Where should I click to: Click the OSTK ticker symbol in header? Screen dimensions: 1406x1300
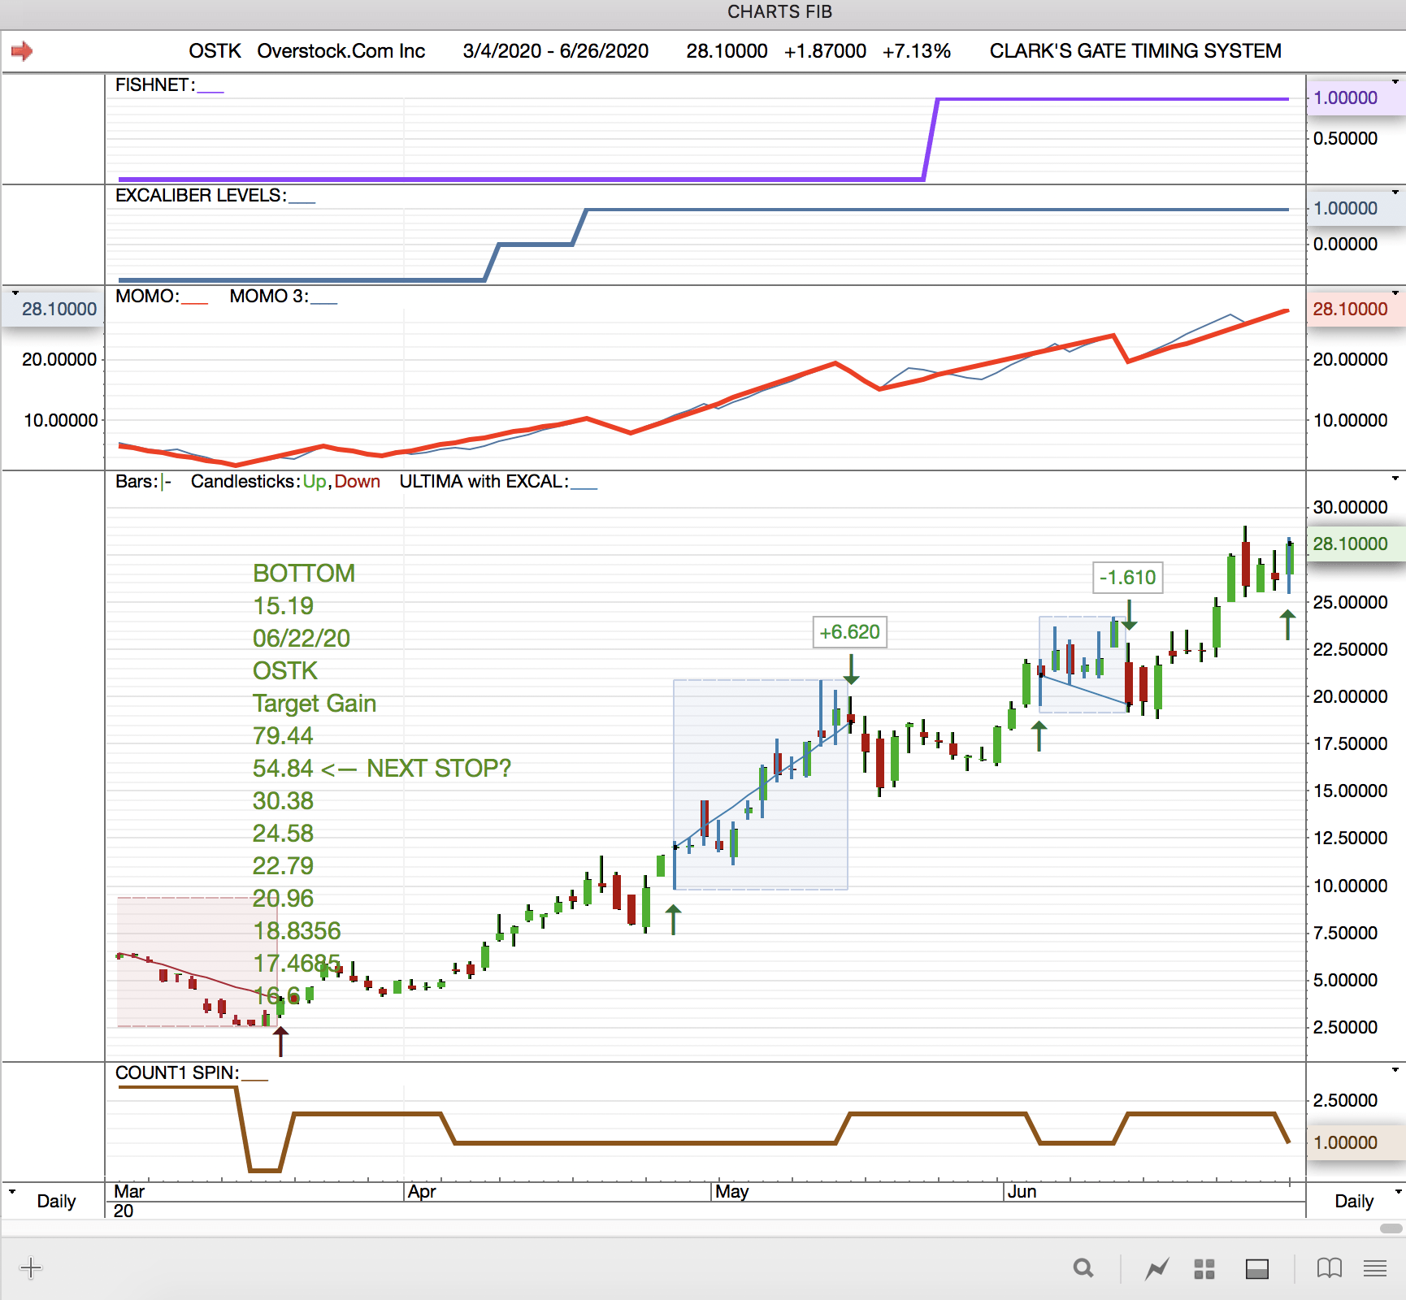tap(215, 51)
